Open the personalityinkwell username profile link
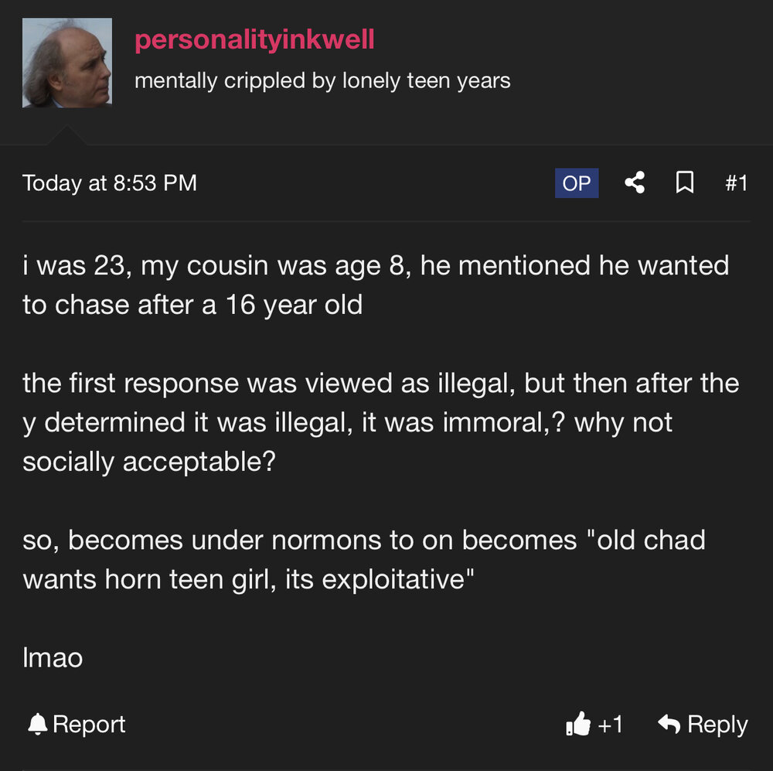The image size is (773, 771). click(x=254, y=39)
